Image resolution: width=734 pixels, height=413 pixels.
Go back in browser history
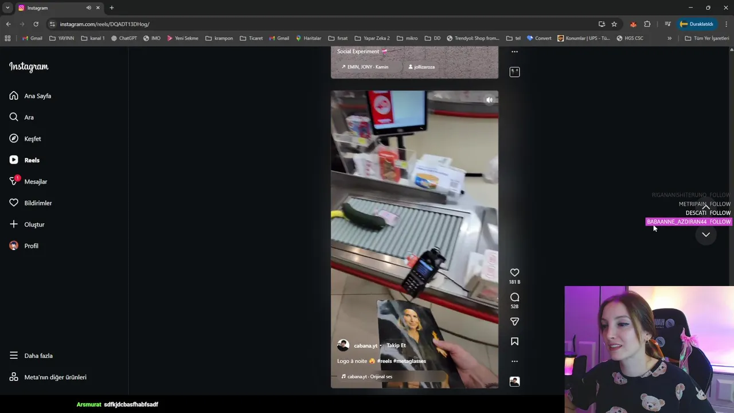click(x=8, y=24)
